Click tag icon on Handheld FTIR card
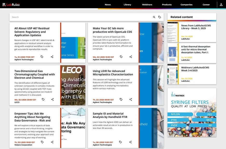226x149 pixels. pyautogui.click(x=120, y=142)
